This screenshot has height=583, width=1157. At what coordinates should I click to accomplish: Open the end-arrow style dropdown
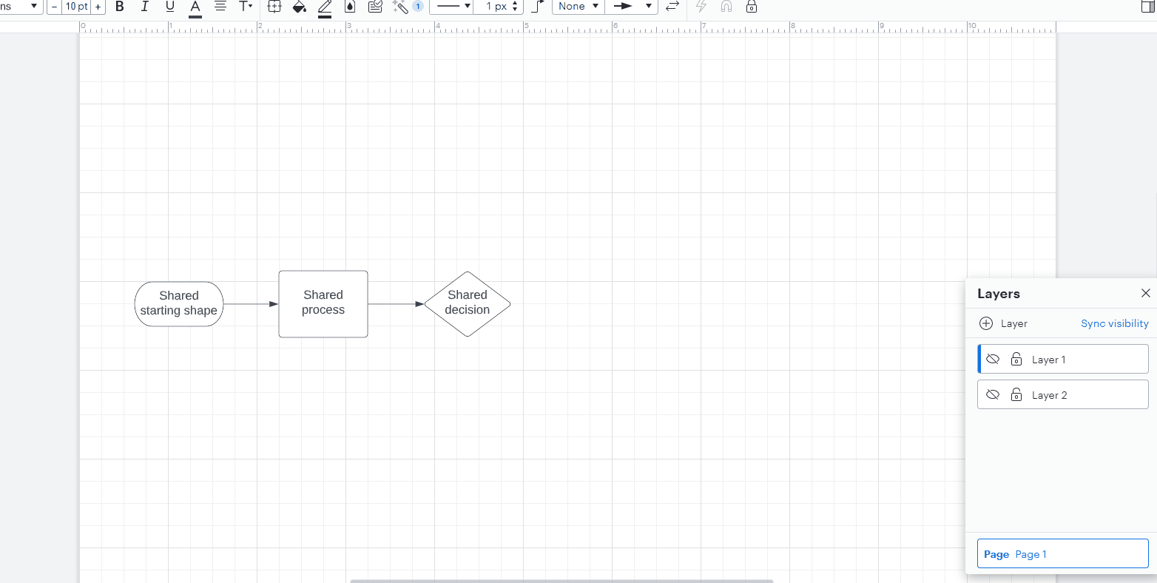tap(632, 6)
